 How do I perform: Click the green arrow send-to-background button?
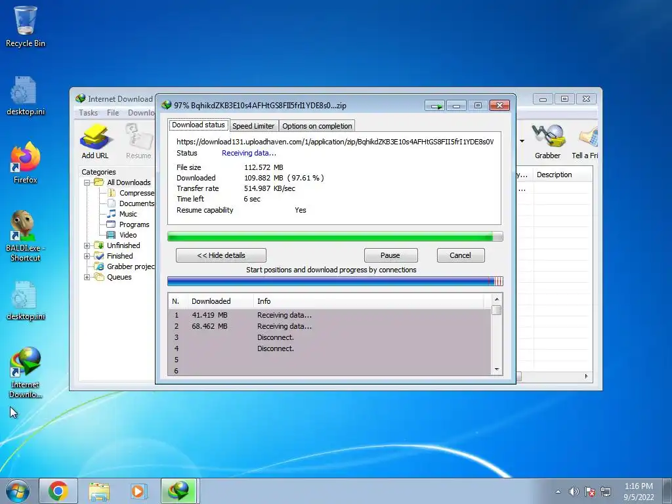click(x=435, y=106)
